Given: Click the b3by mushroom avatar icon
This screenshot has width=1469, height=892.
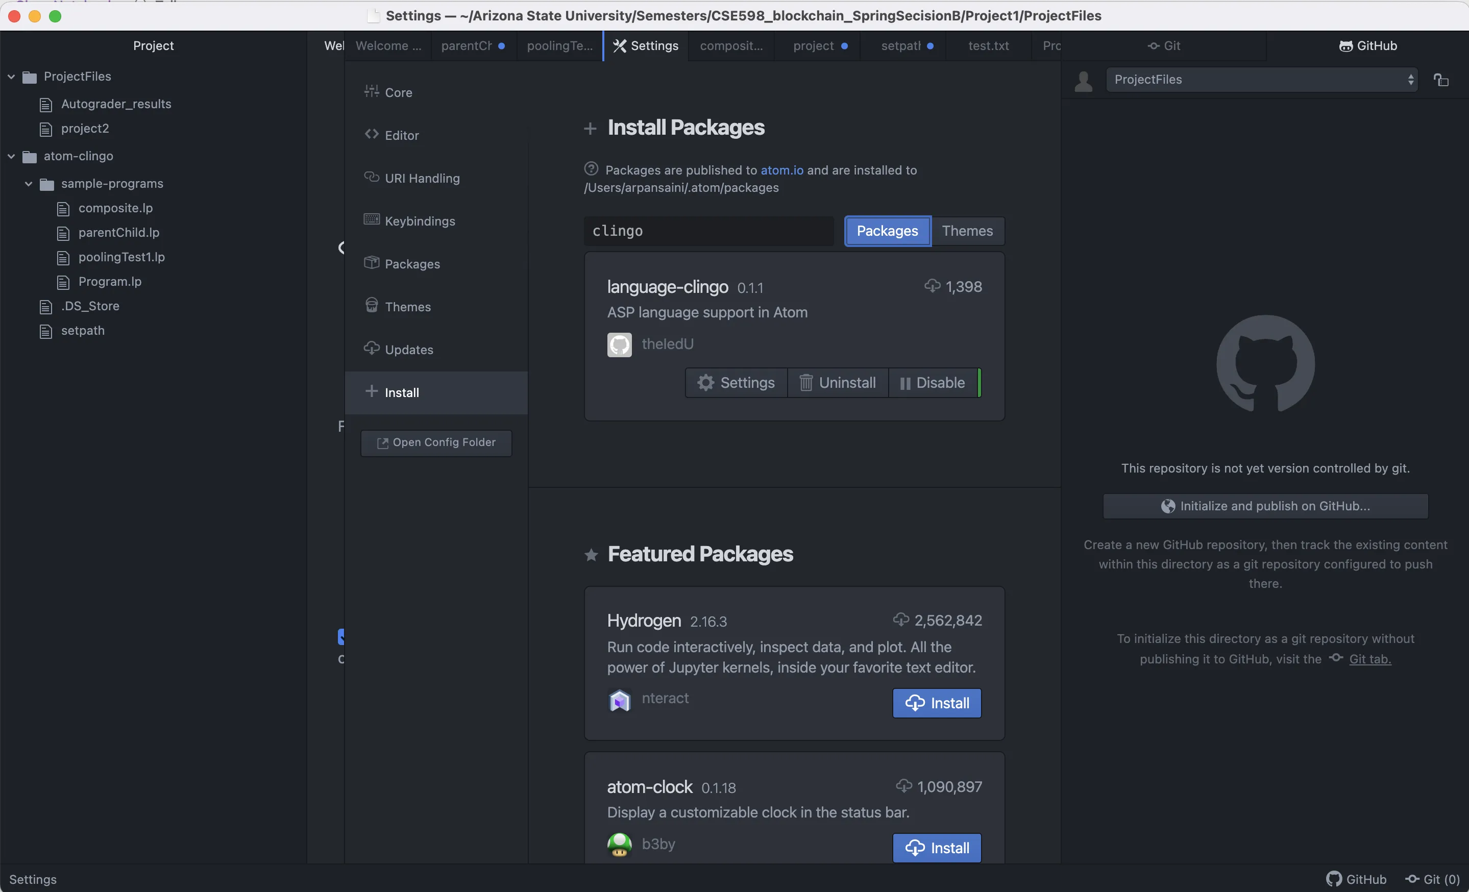Looking at the screenshot, I should (x=620, y=845).
